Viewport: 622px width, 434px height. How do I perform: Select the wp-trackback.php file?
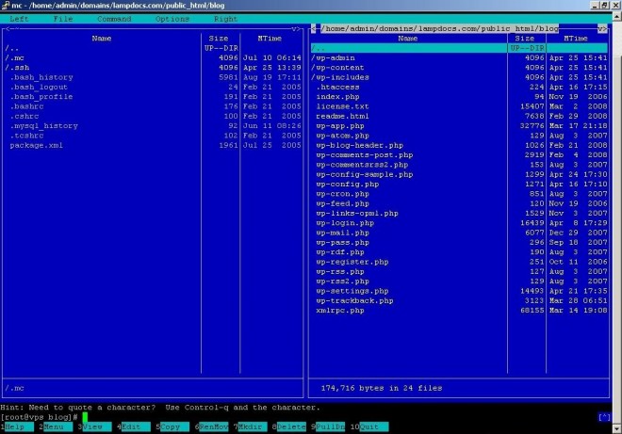[459, 301]
